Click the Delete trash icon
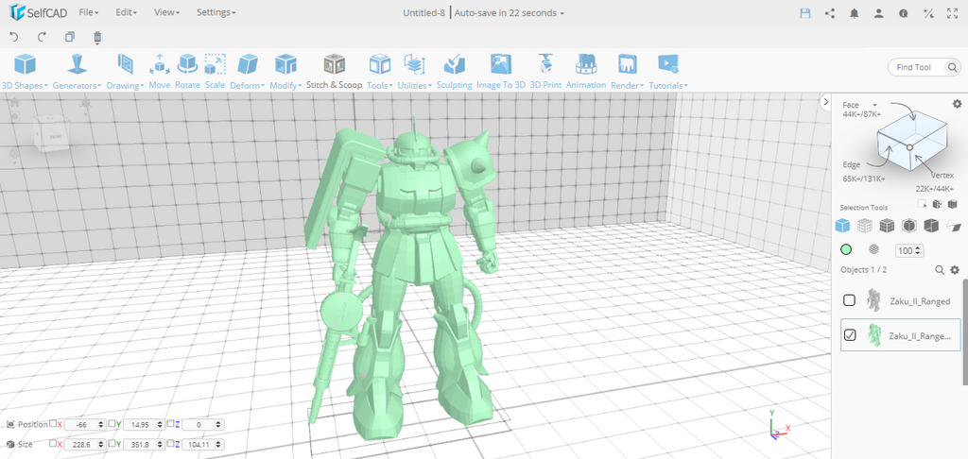 97,38
